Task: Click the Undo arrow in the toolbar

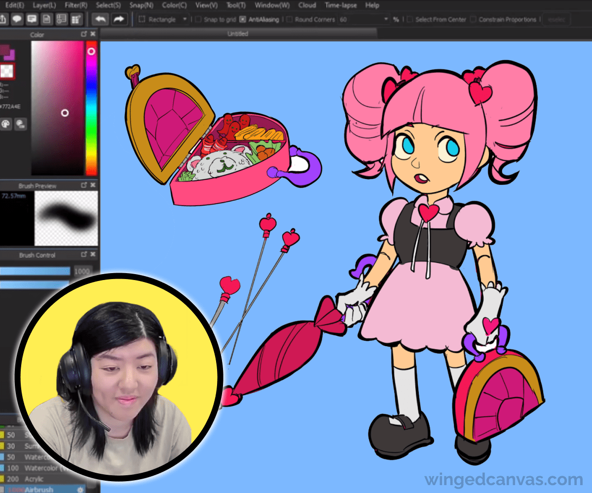Action: (x=101, y=19)
